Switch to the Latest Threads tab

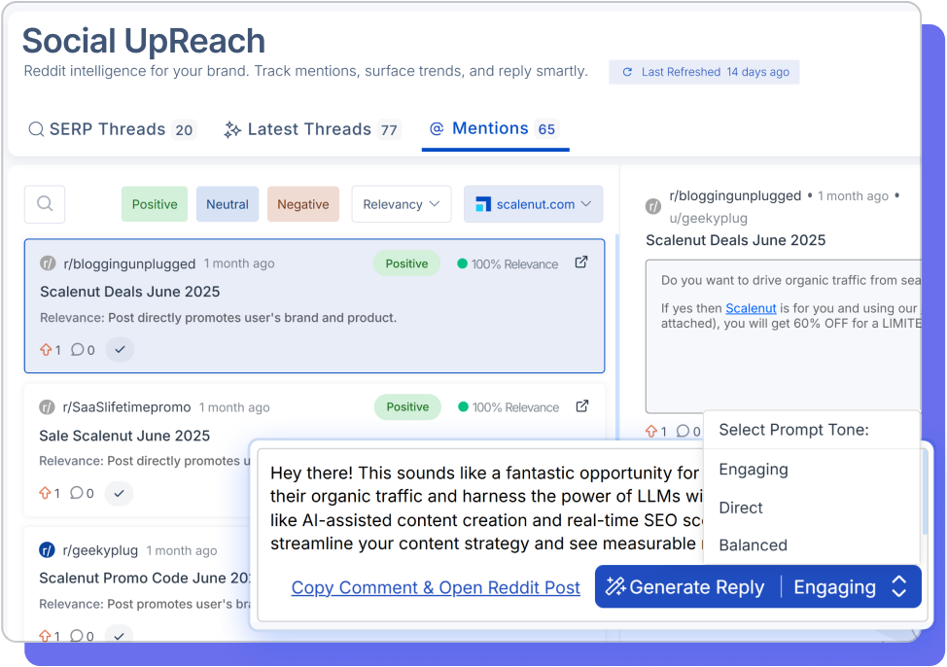coord(312,129)
